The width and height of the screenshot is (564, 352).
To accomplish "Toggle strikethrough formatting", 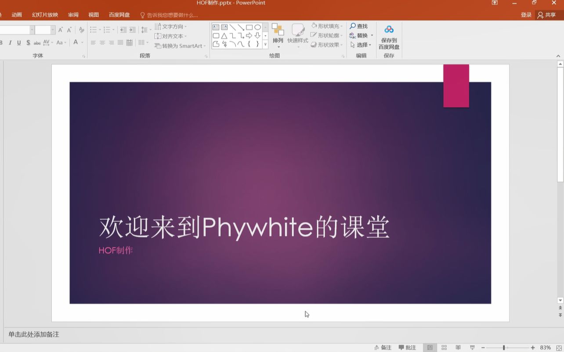I will tap(37, 43).
